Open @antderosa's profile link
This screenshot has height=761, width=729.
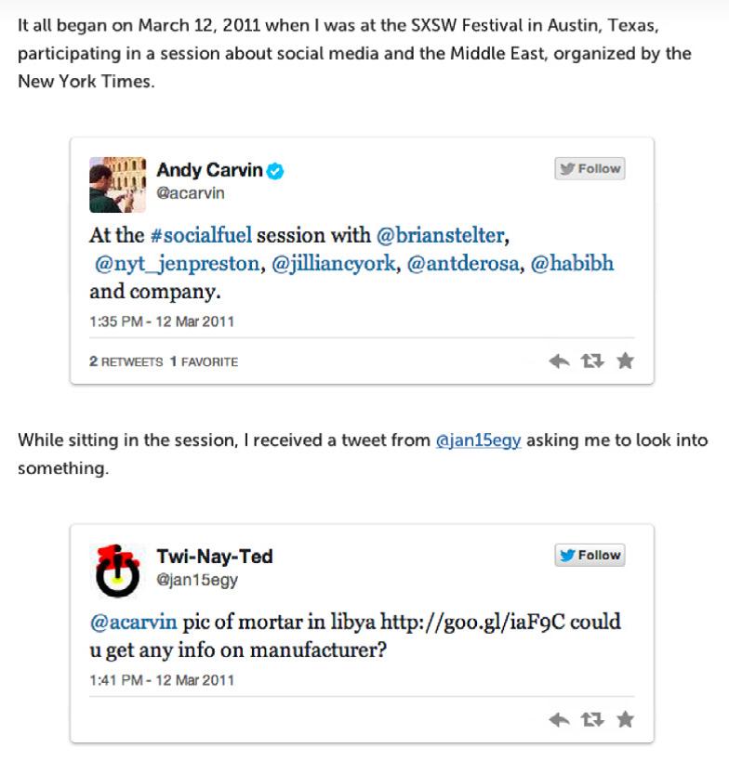pos(465,264)
